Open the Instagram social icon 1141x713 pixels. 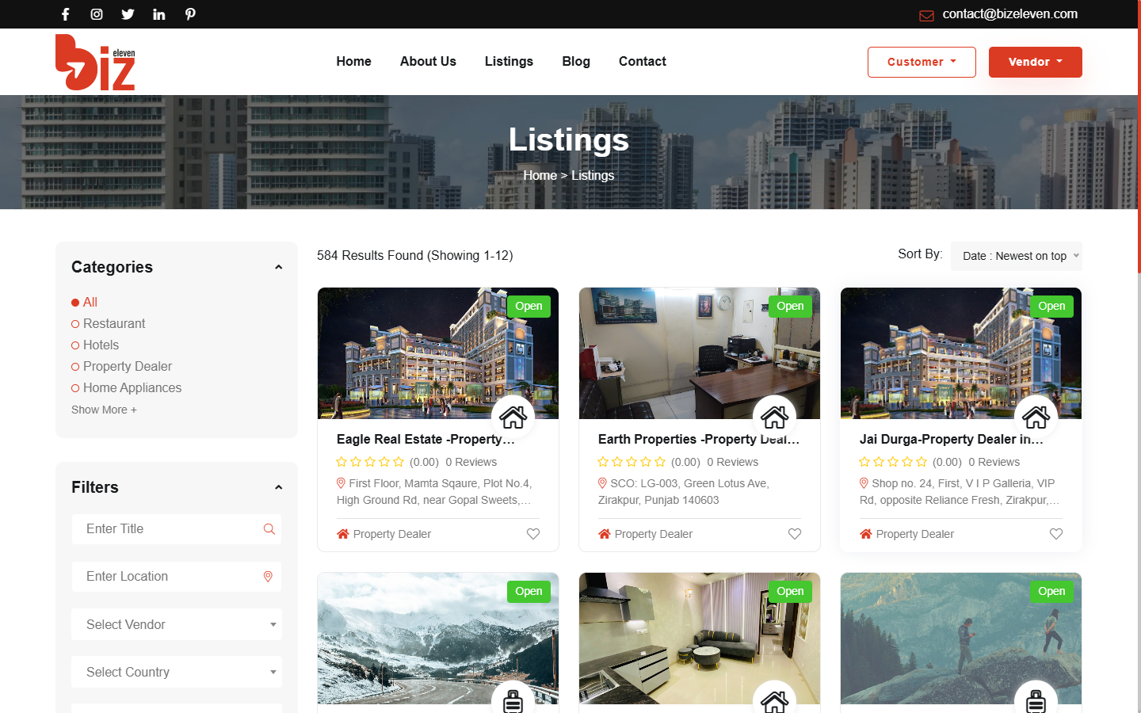97,14
